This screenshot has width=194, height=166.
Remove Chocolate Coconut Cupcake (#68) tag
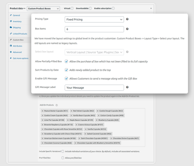[42, 143]
